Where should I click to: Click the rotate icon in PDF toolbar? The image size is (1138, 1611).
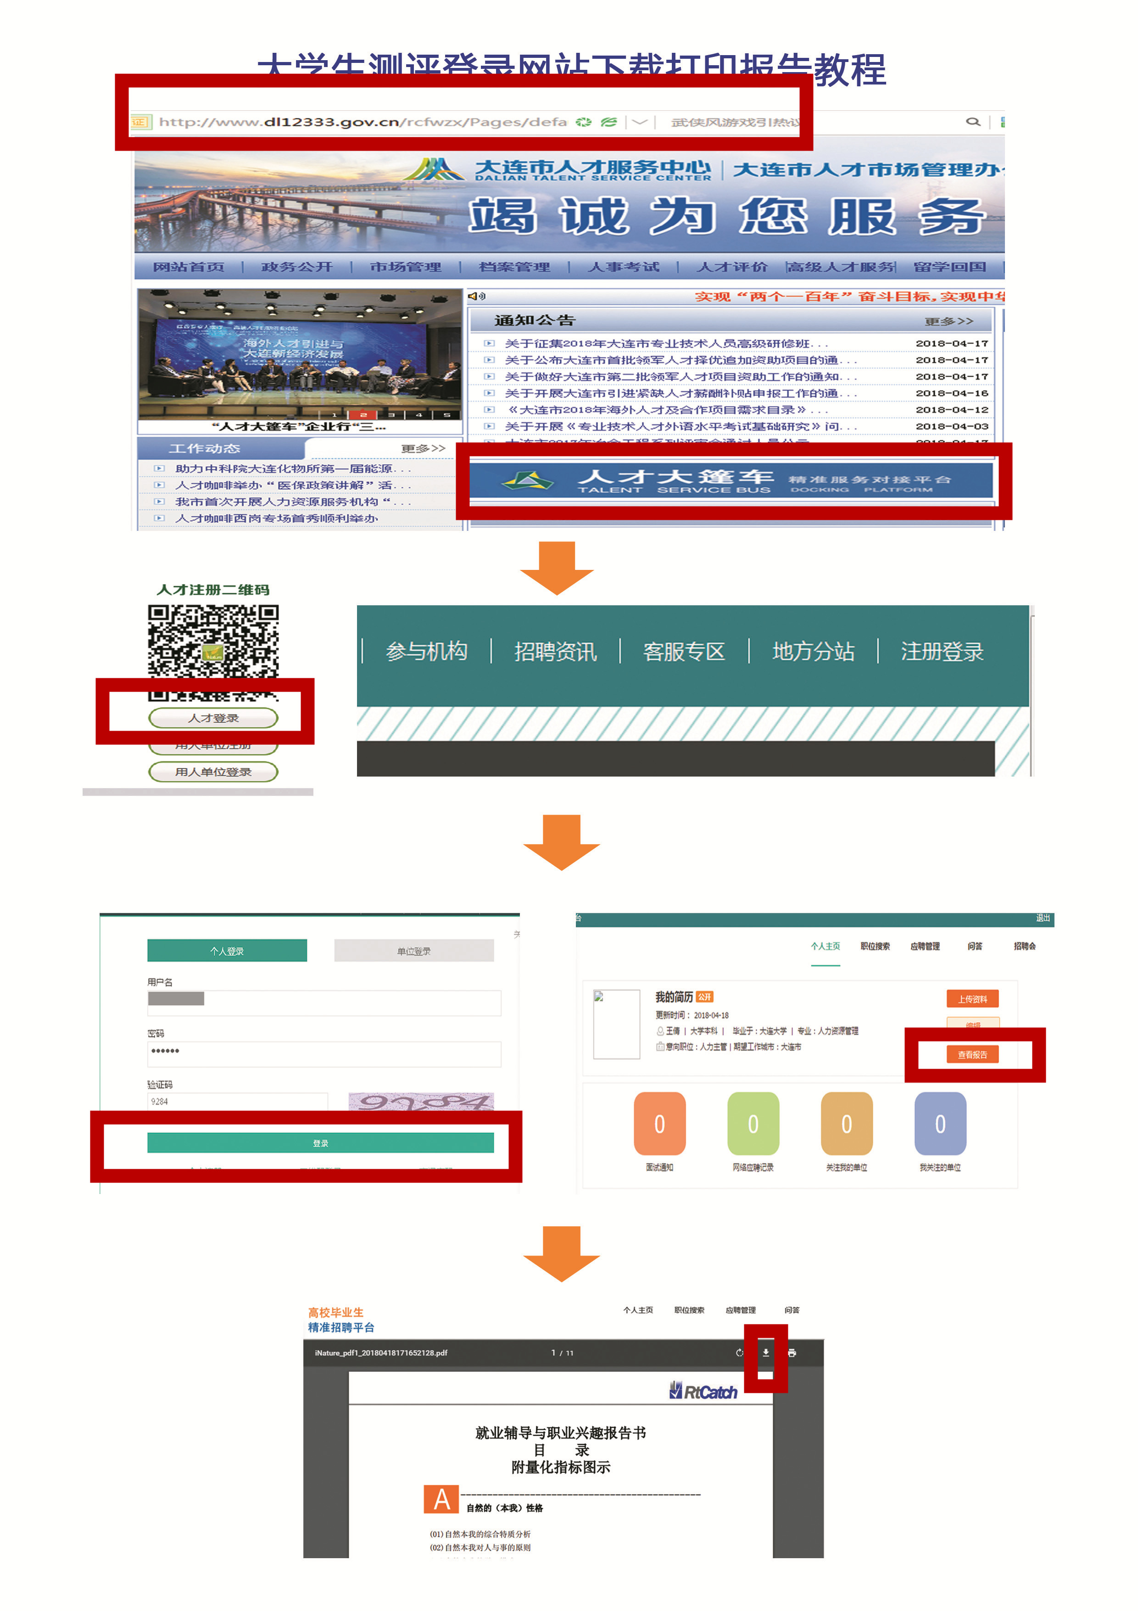click(739, 1352)
